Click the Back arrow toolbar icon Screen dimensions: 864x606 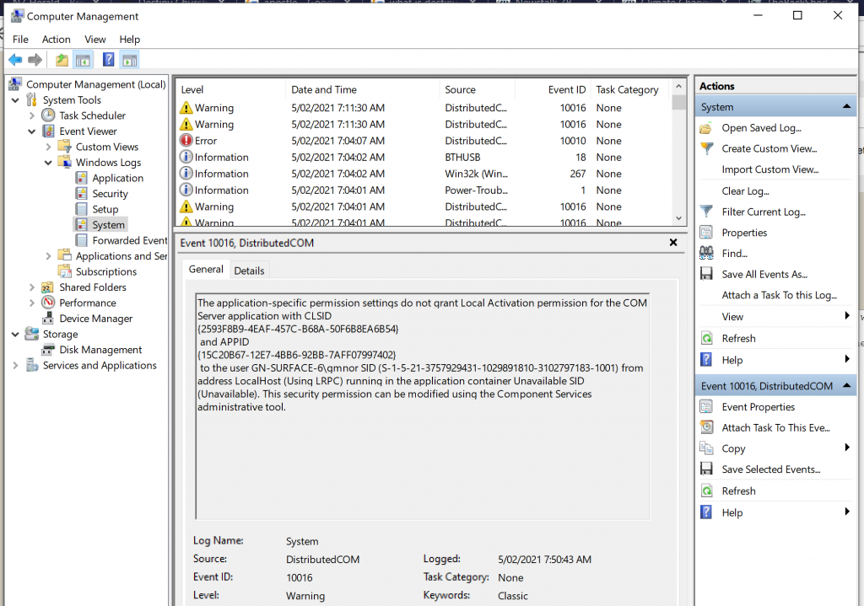(x=15, y=60)
